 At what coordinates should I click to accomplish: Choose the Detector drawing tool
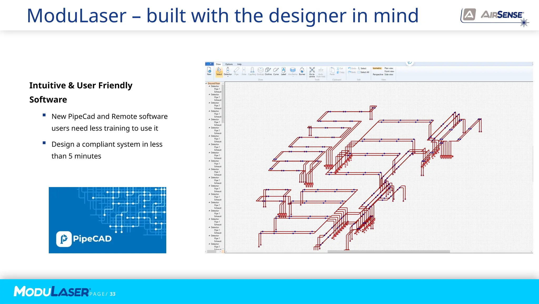(228, 71)
